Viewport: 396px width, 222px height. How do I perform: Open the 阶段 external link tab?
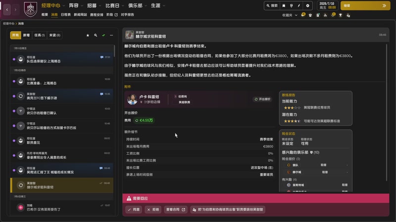pyautogui.click(x=112, y=15)
